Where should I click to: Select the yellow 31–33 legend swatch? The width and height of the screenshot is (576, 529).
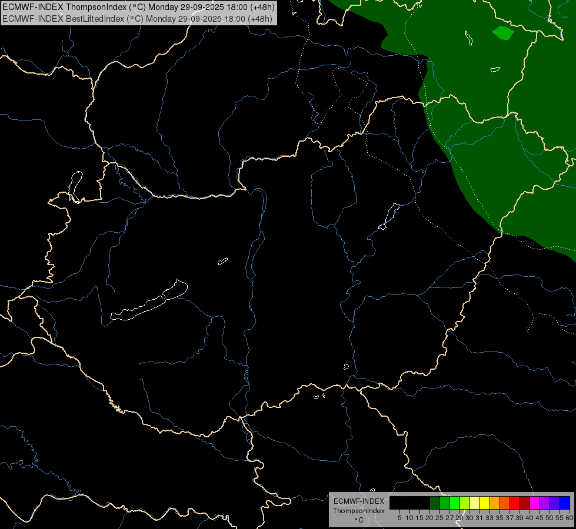click(485, 503)
